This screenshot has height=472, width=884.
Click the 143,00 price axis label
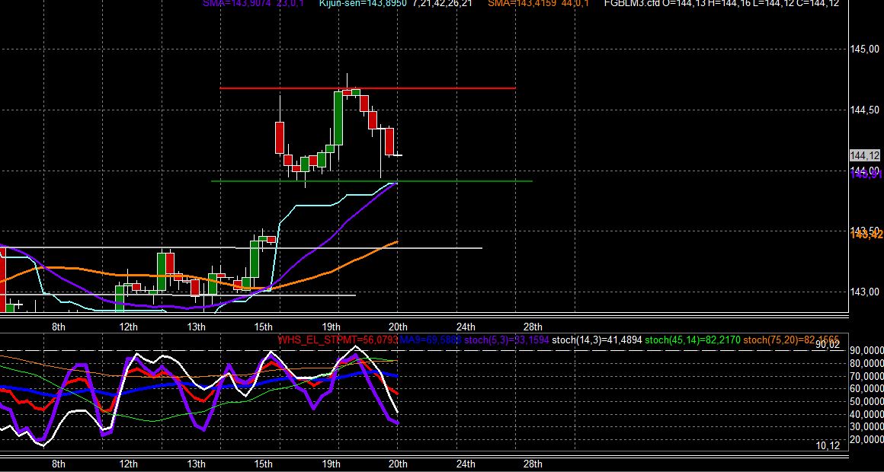(x=864, y=292)
